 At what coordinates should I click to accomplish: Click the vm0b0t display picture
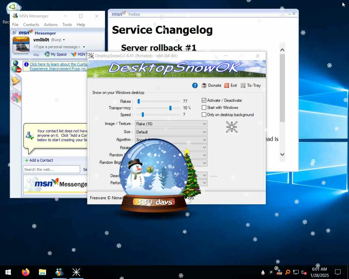pos(21,45)
